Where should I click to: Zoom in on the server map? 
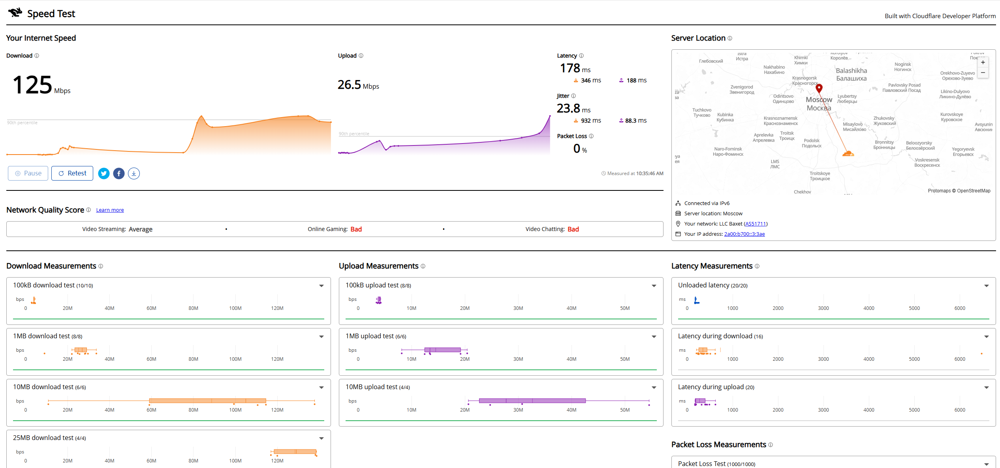(x=983, y=62)
